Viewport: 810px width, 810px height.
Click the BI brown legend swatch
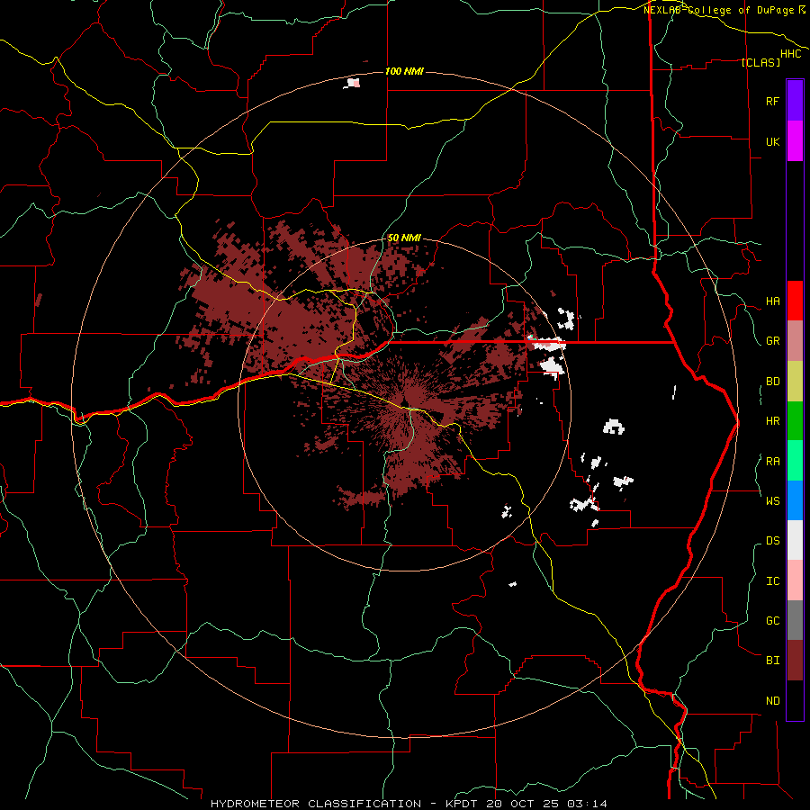point(795,661)
